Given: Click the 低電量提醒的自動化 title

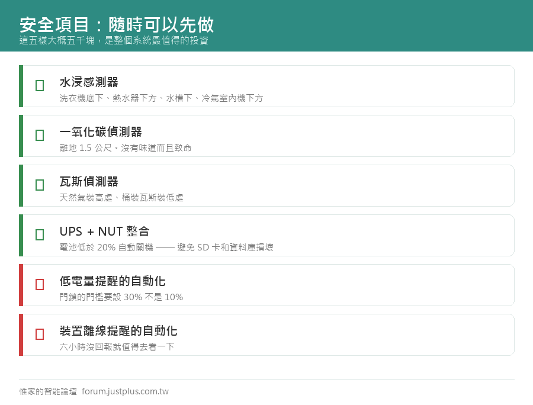Looking at the screenshot, I should coord(113,281).
